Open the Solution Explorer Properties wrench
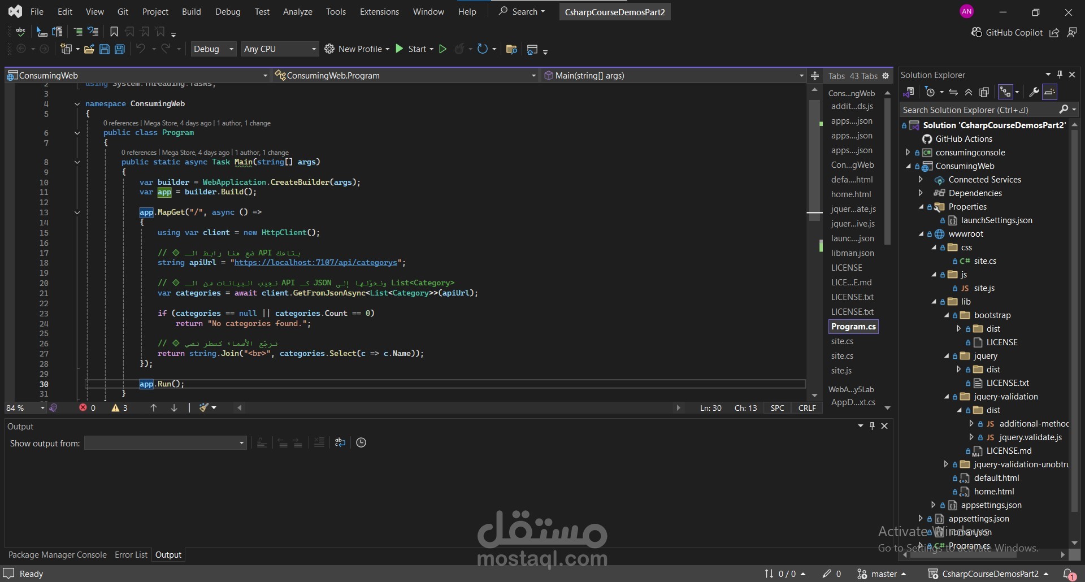Screen dimensions: 1085x582 coord(1034,92)
